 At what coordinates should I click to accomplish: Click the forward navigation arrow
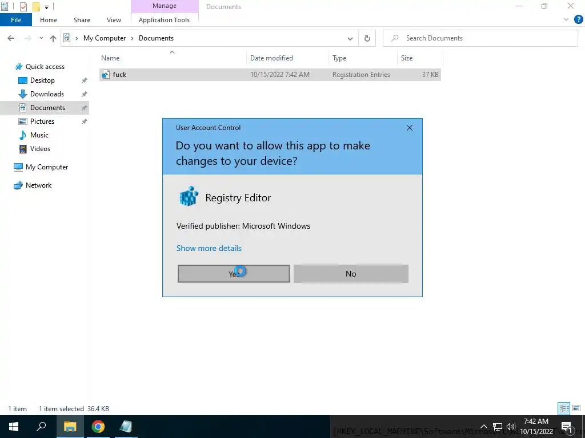coord(27,38)
